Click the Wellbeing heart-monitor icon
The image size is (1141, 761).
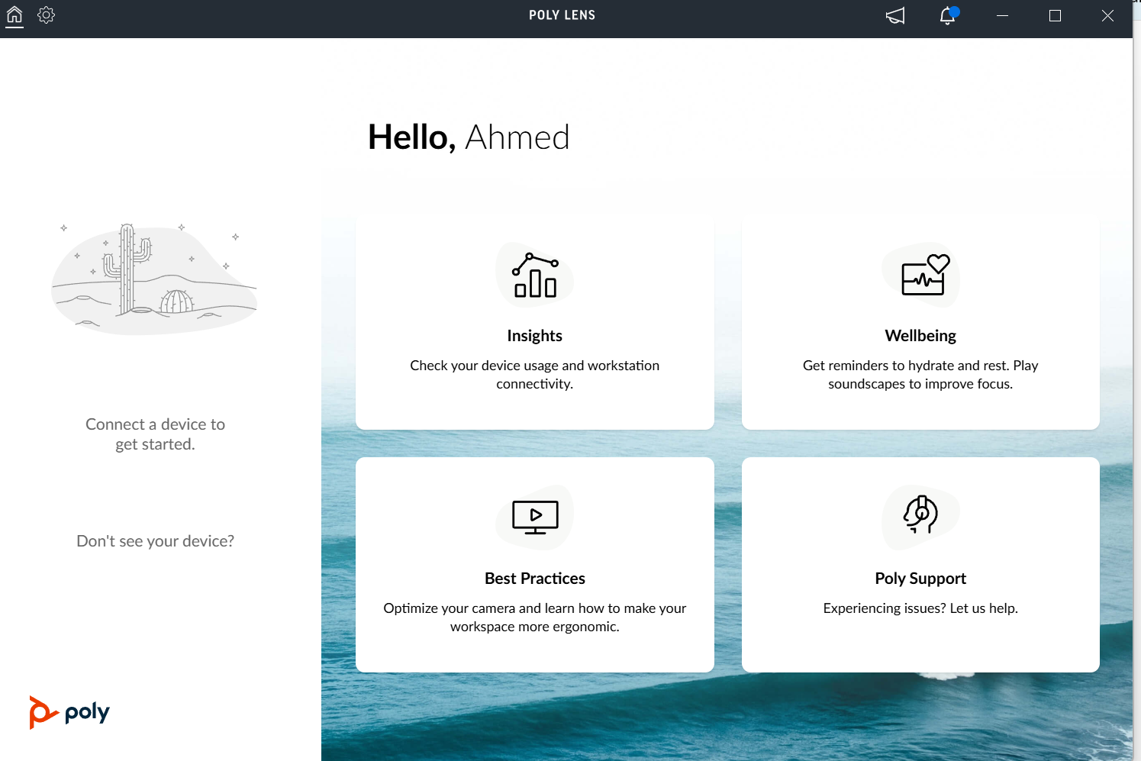[920, 276]
